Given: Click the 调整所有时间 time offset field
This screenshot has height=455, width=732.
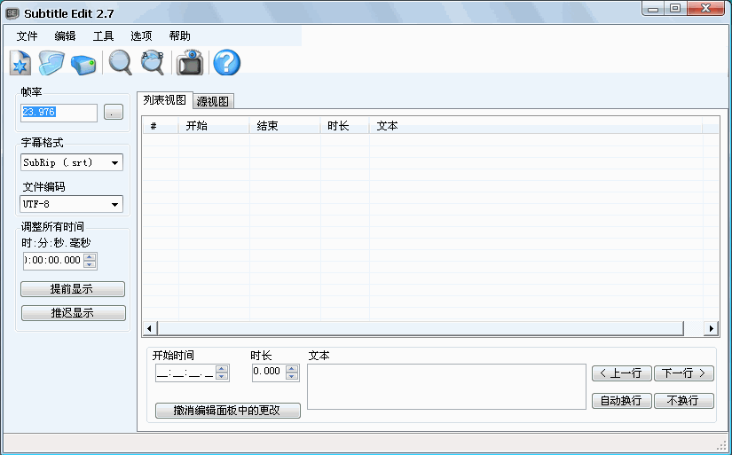Looking at the screenshot, I should pyautogui.click(x=52, y=261).
